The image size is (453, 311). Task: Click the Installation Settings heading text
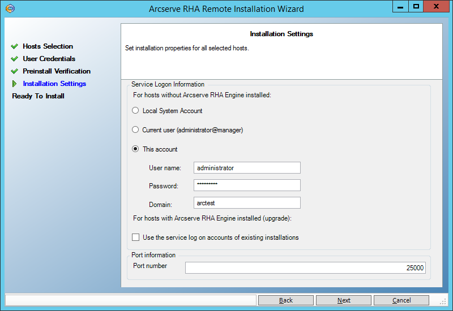(x=281, y=34)
